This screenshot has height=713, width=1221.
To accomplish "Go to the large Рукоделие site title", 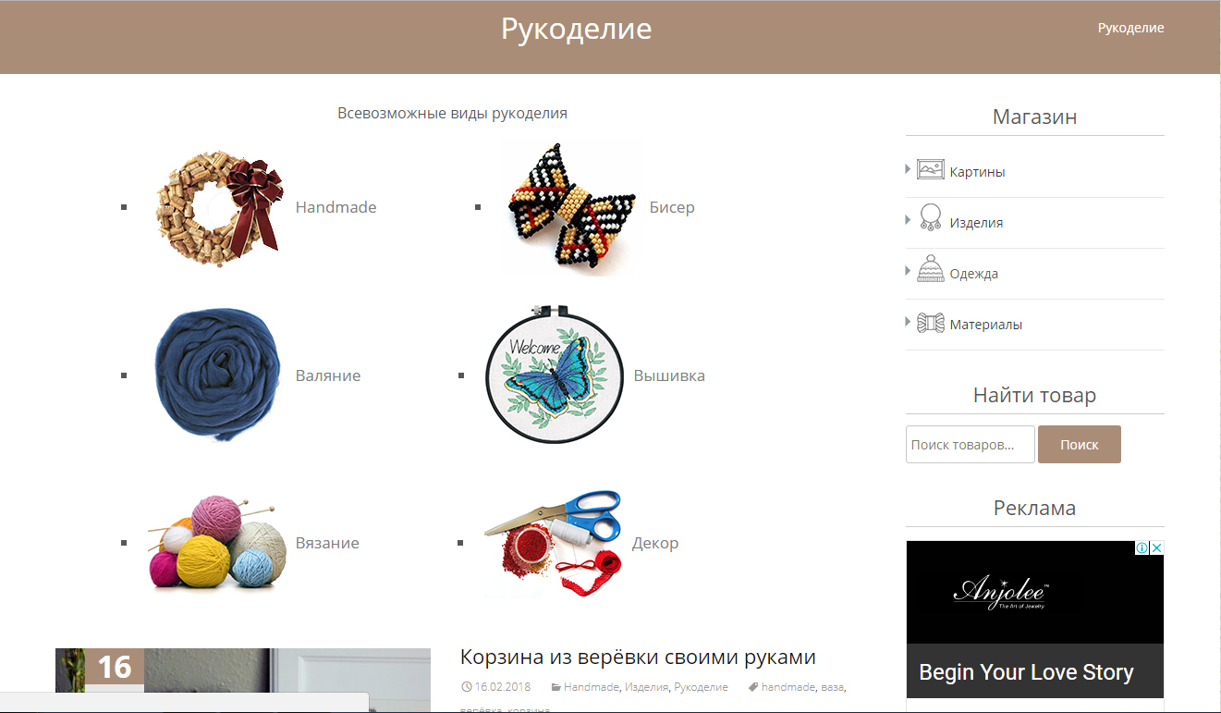I will (x=577, y=29).
